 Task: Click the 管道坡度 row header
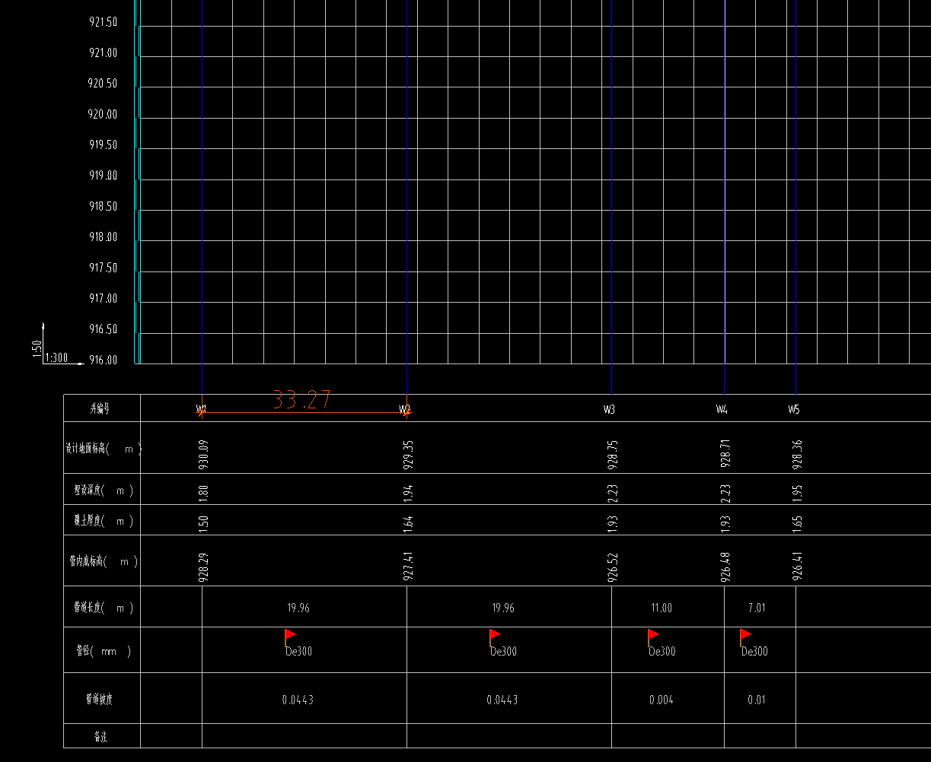tap(99, 699)
